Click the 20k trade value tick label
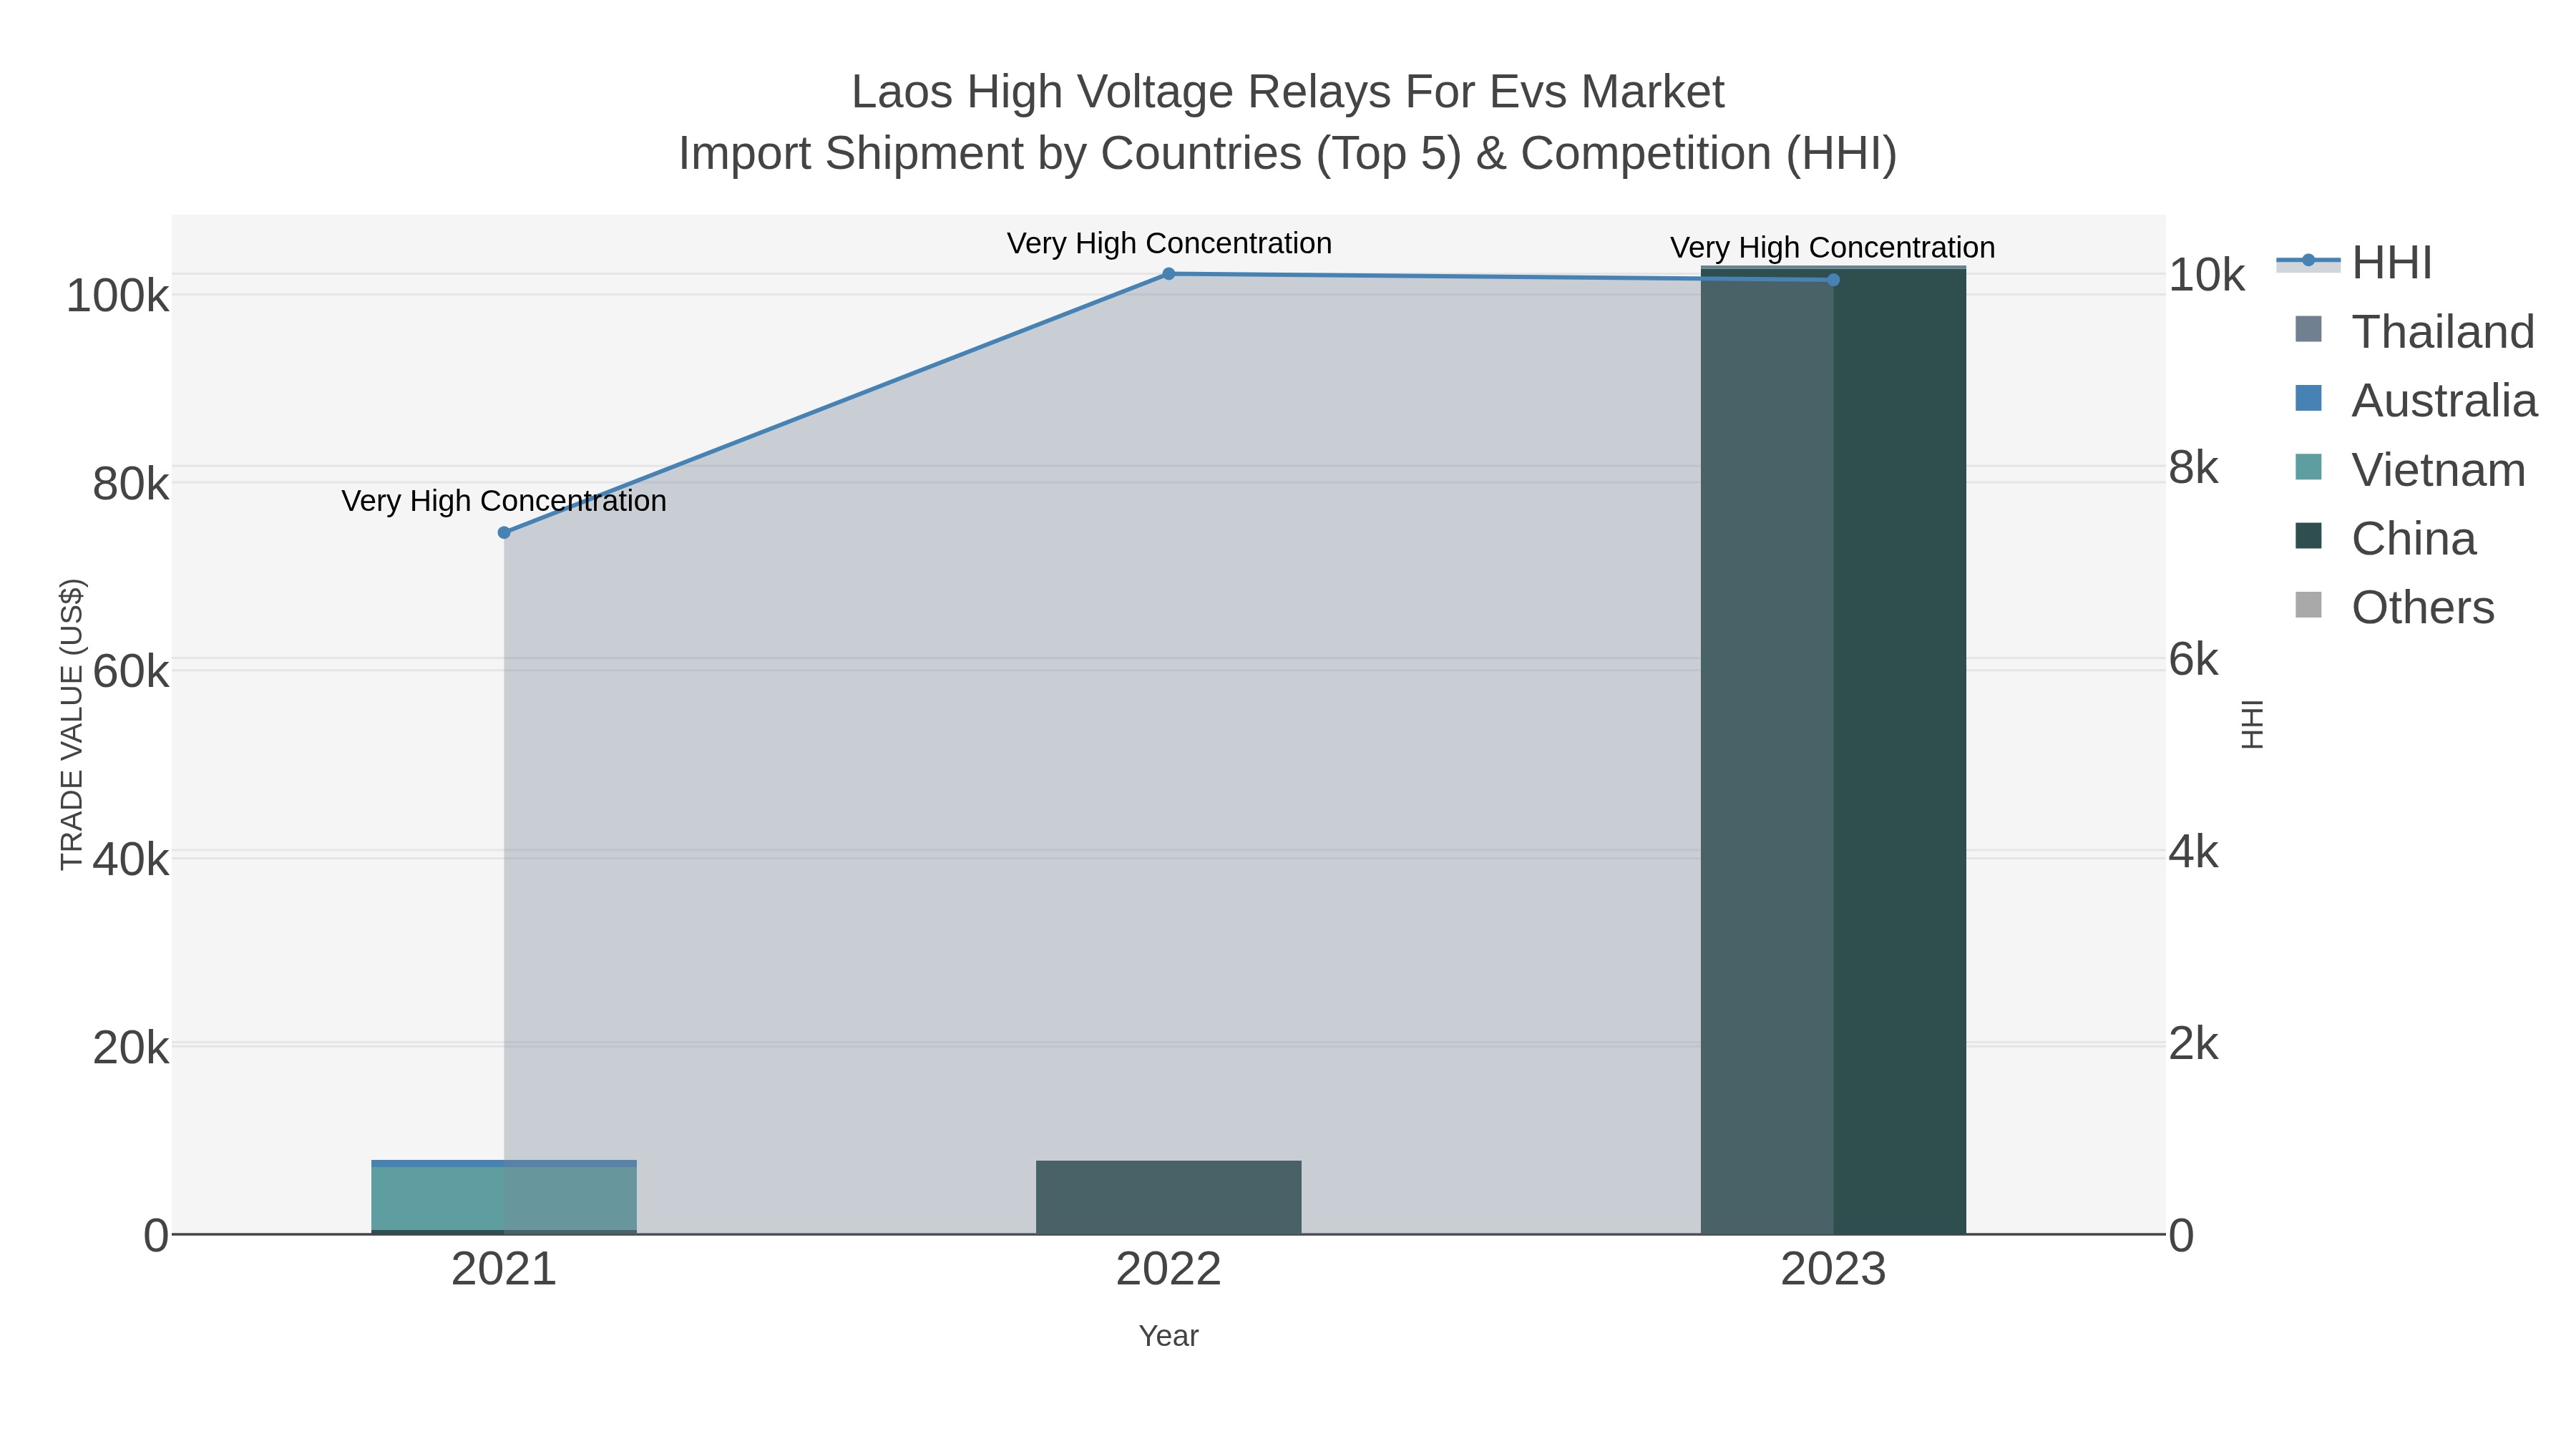 point(130,1047)
